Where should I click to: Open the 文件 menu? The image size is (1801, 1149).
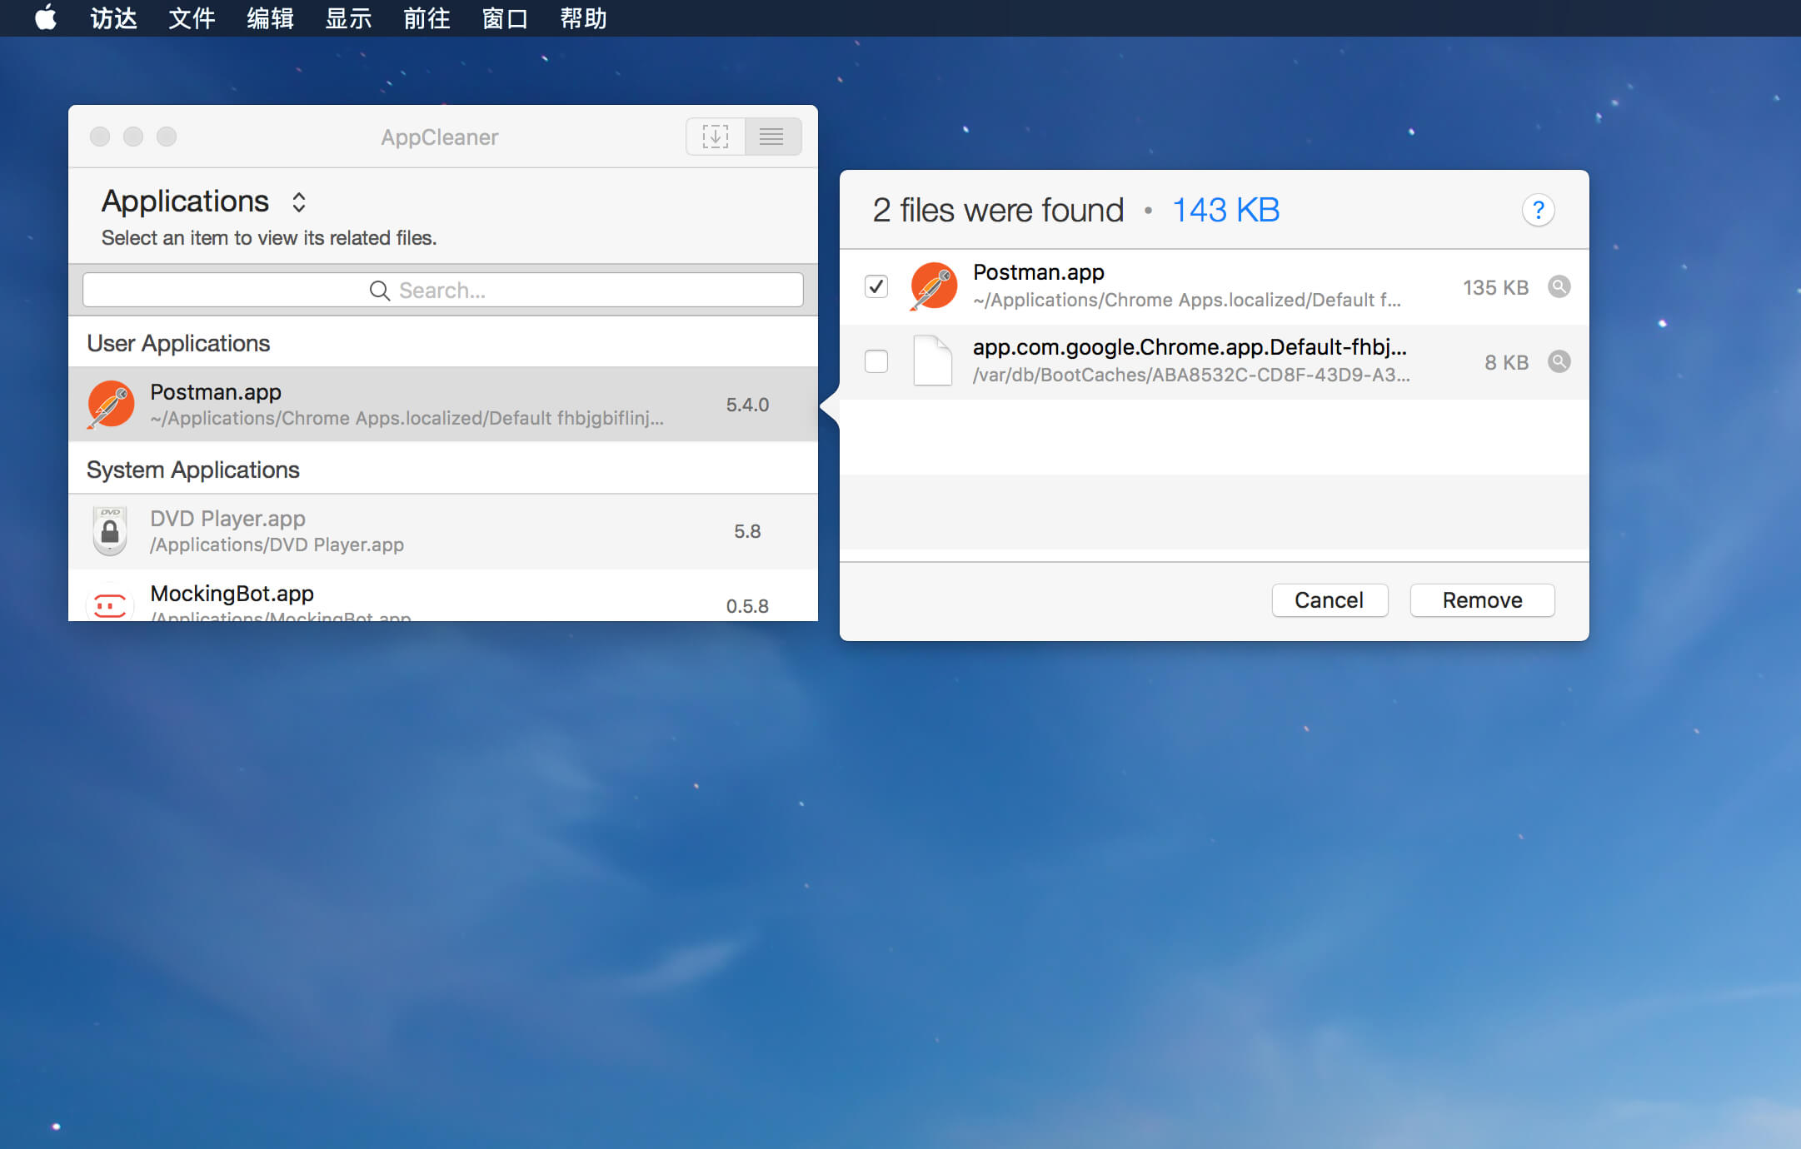tap(192, 18)
